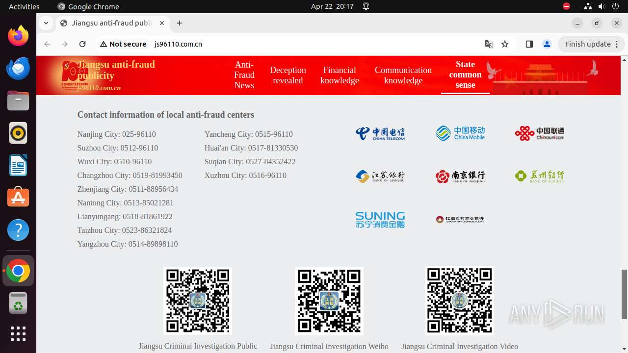Open the Financial knowledge section
628x353 pixels.
(x=340, y=75)
